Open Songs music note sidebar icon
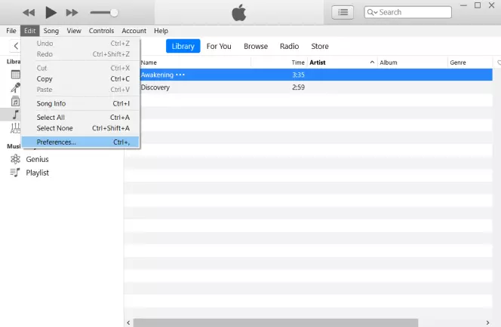Viewport: 501px width, 327px height. pos(15,115)
